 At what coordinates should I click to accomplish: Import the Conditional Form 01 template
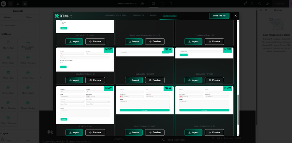tap(74, 80)
